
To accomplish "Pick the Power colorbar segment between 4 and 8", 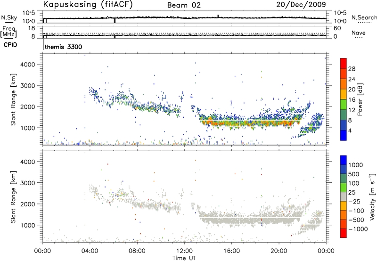I will click(344, 125).
